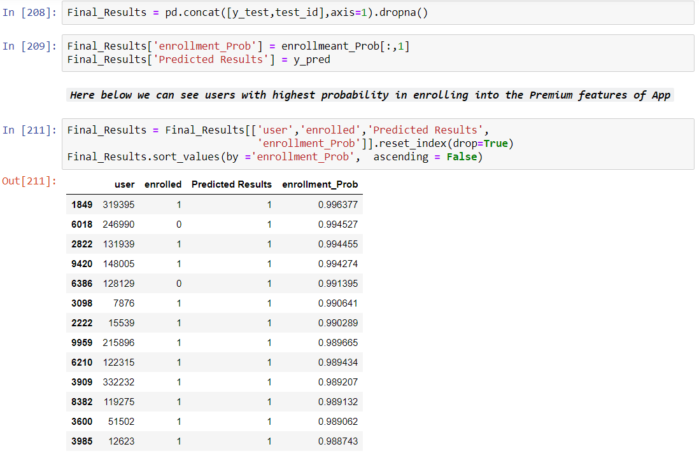Select row index 2822
Image resolution: width=699 pixels, height=456 pixels.
click(x=82, y=244)
